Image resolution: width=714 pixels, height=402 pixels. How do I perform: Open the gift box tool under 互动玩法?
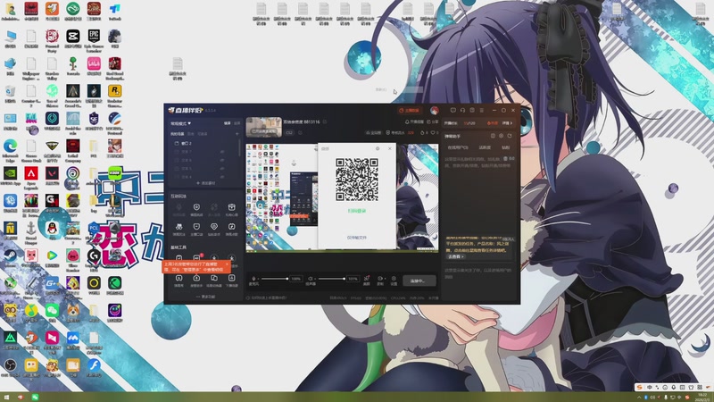(231, 210)
